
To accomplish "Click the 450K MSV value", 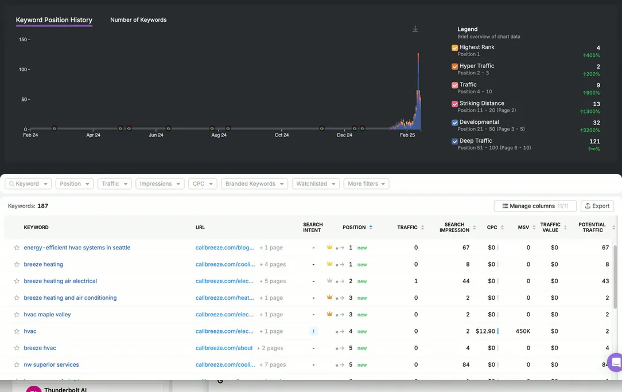I will pyautogui.click(x=523, y=331).
